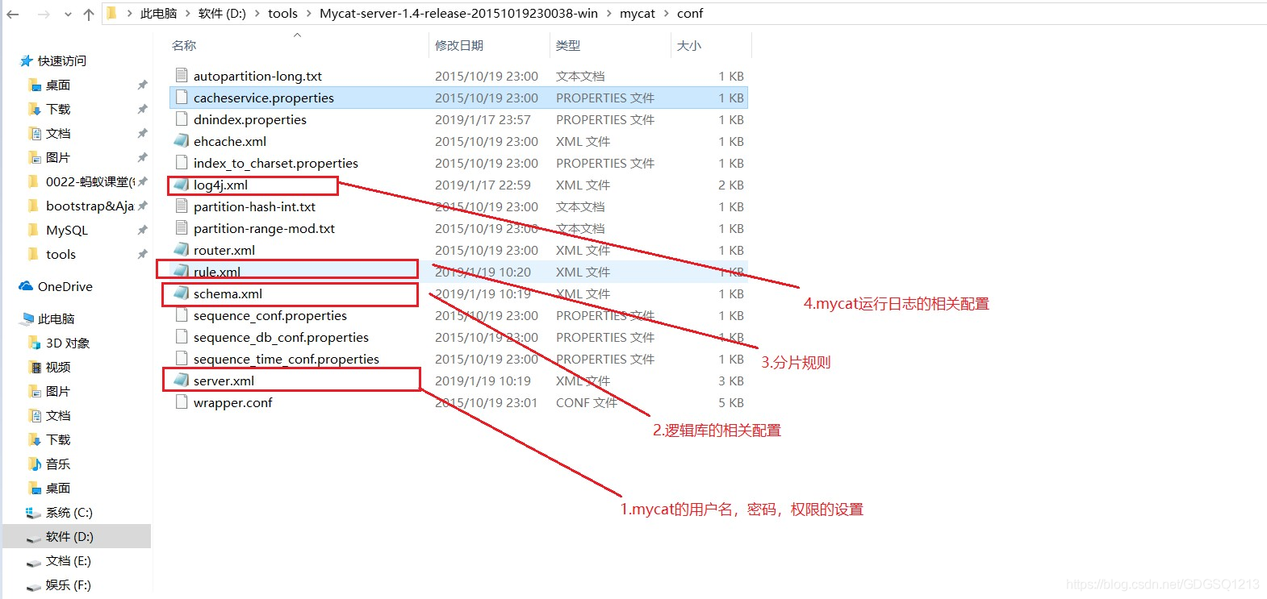Expand chevron after 软件 (D:) in address bar
This screenshot has width=1267, height=599.
257,13
